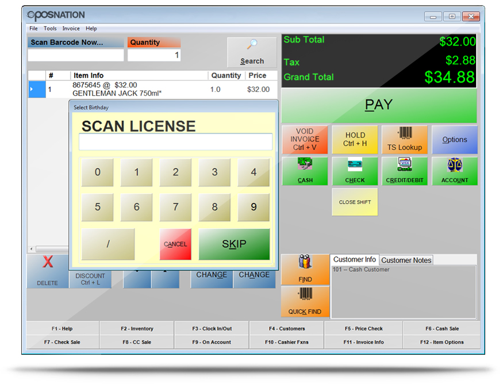Image resolution: width=503 pixels, height=388 pixels.
Task: Use the Quick Find barcode button
Action: 305,302
